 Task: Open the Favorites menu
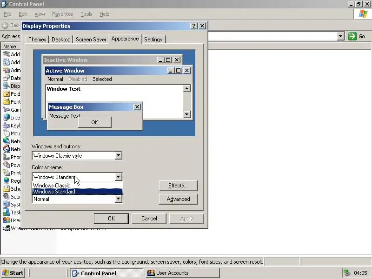(63, 14)
